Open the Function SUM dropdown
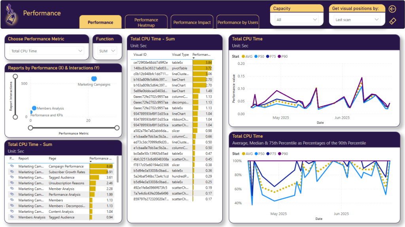Viewport: 405px width, 227px height. click(108, 51)
